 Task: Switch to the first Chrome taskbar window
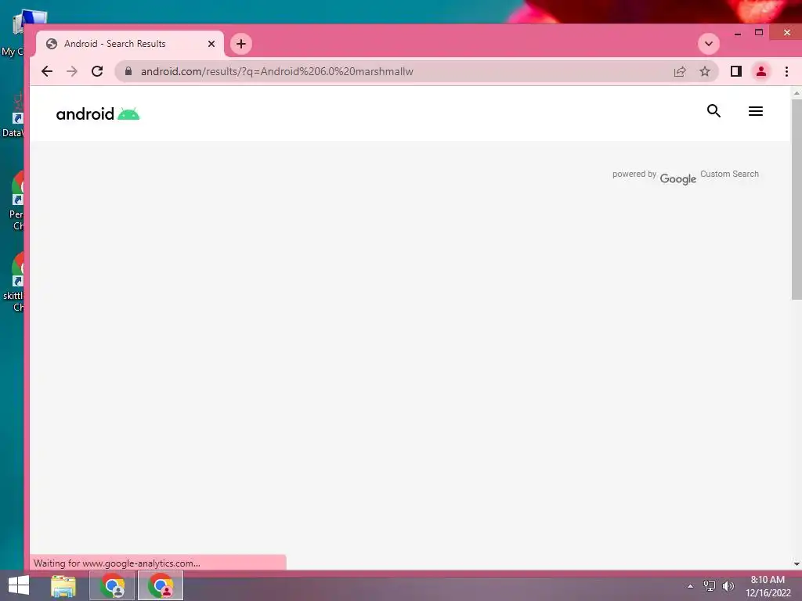[112, 585]
